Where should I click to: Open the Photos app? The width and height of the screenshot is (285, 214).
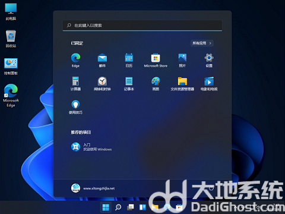click(x=182, y=60)
